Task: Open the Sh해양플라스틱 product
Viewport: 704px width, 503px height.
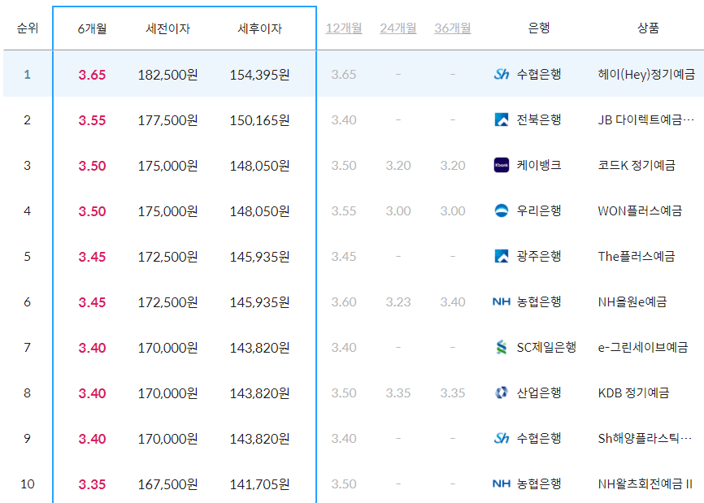Action: coord(645,438)
